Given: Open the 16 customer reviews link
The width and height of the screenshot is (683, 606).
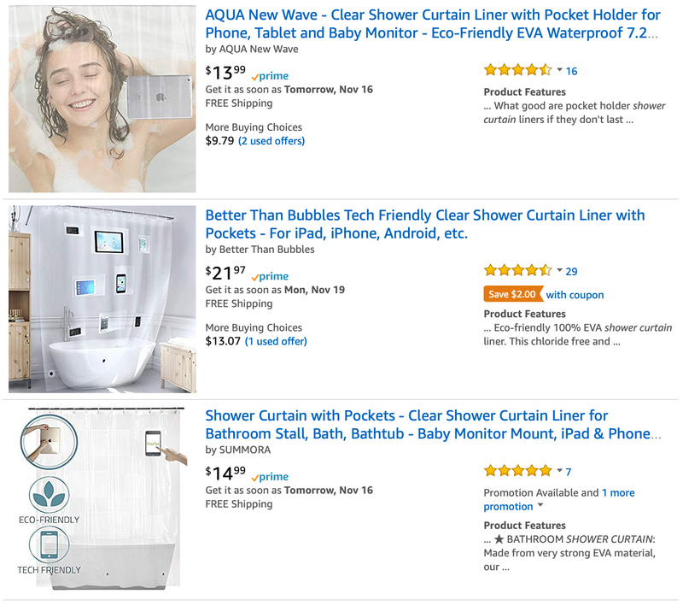Looking at the screenshot, I should point(571,71).
